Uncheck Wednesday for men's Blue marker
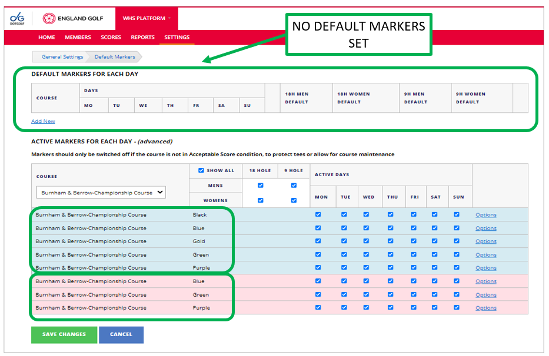This screenshot has width=549, height=356. pyautogui.click(x=366, y=228)
